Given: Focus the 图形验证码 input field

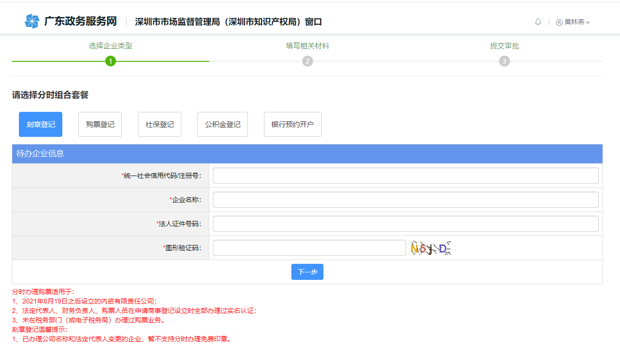Looking at the screenshot, I should (309, 248).
